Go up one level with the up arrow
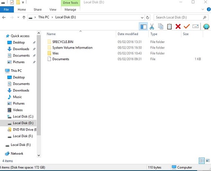211x171 pixels. coord(24,18)
